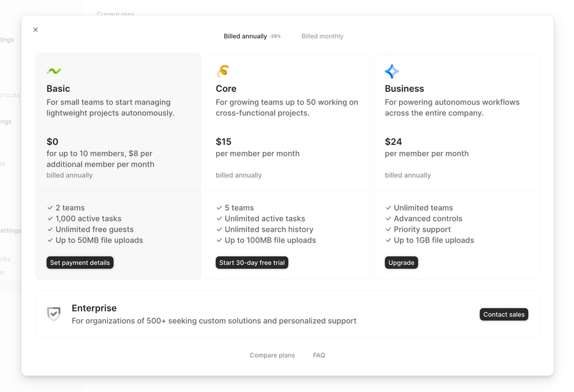Click the Enterprise shield badge icon
This screenshot has width=574, height=392.
tap(54, 313)
